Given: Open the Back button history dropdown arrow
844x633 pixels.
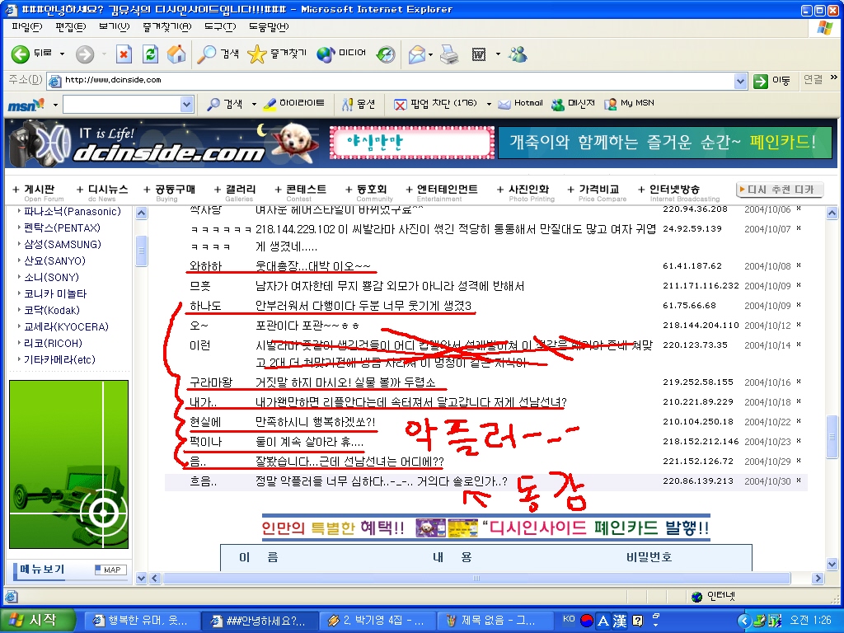Looking at the screenshot, I should (x=62, y=54).
